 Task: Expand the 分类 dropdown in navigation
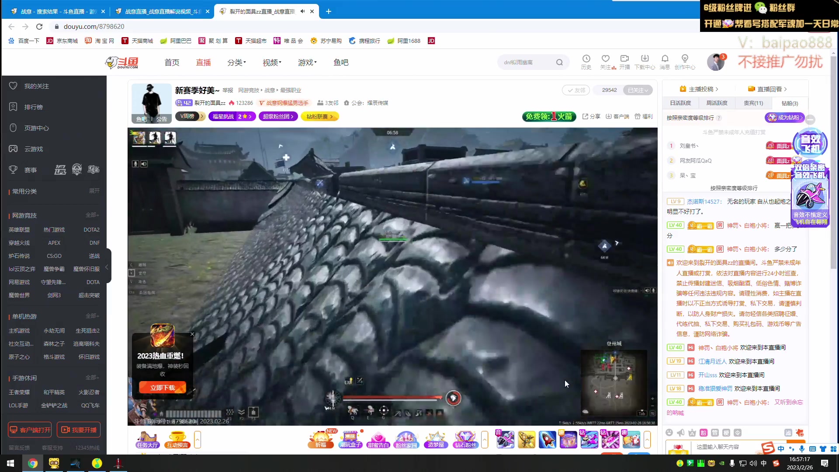point(236,62)
